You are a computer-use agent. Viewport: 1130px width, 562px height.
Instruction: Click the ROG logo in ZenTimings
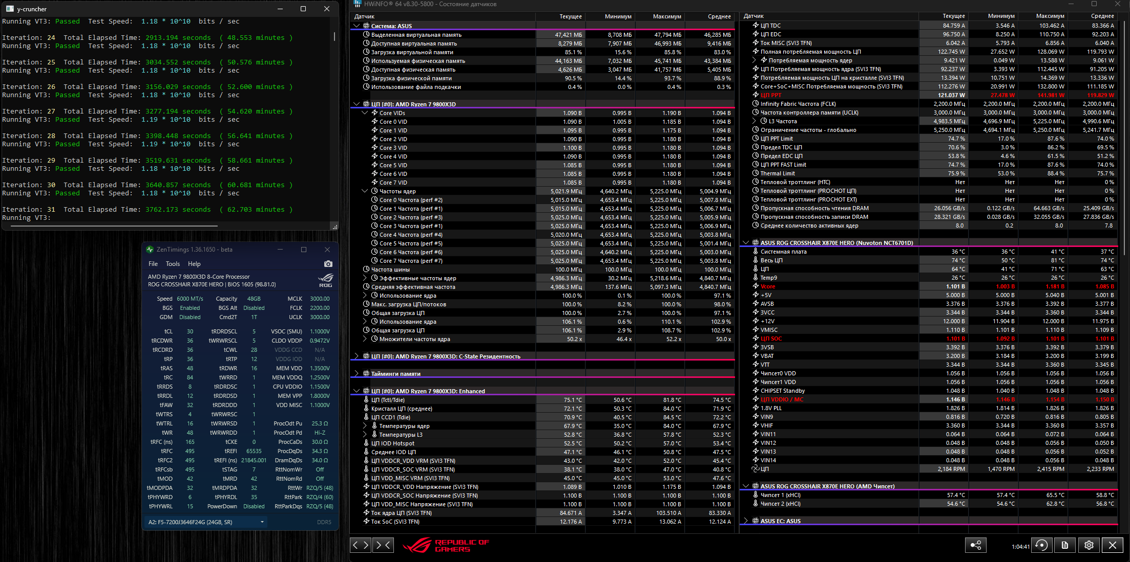click(325, 280)
